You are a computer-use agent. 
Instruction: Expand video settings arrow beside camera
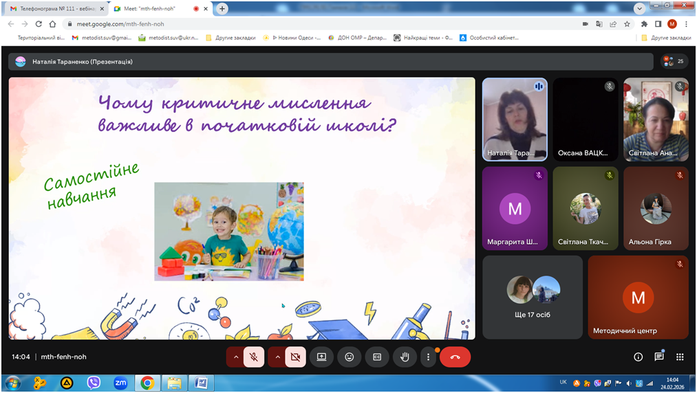[277, 357]
